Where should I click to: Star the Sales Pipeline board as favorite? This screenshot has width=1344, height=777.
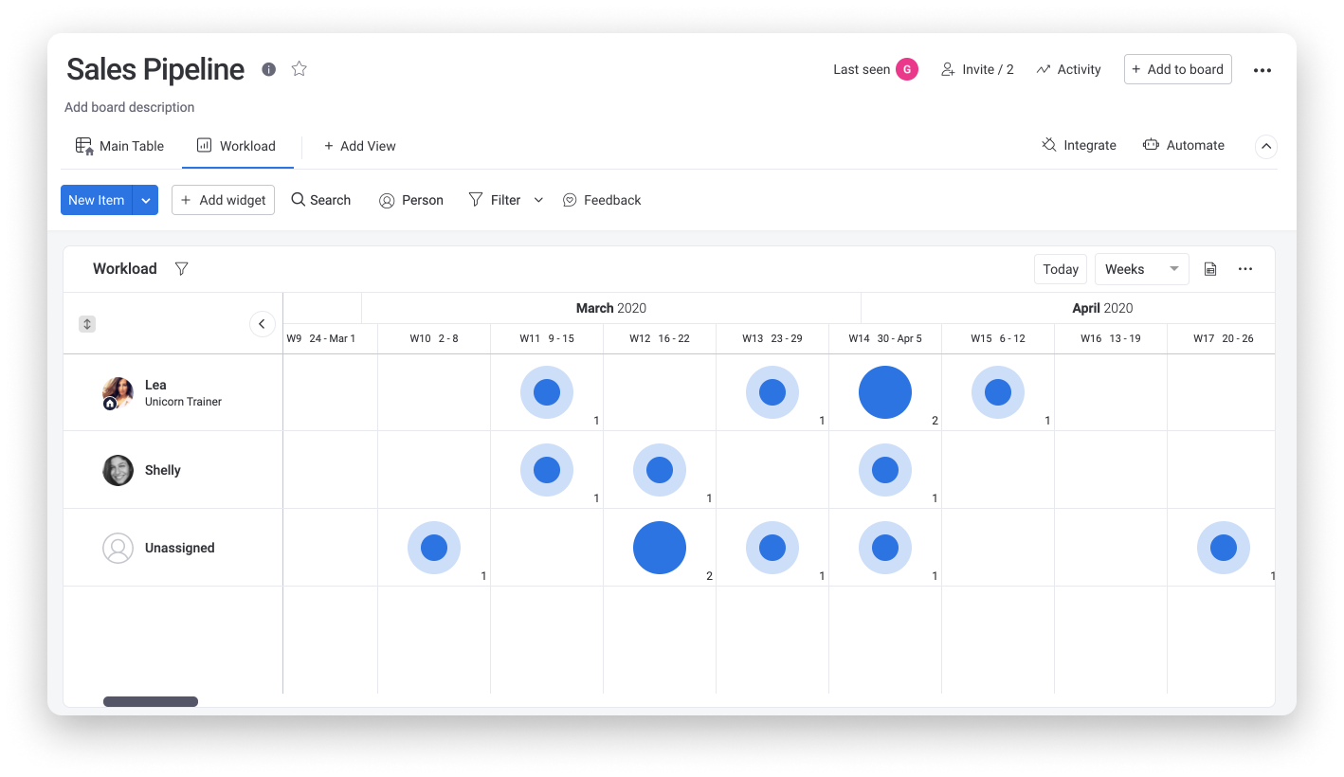[x=300, y=69]
